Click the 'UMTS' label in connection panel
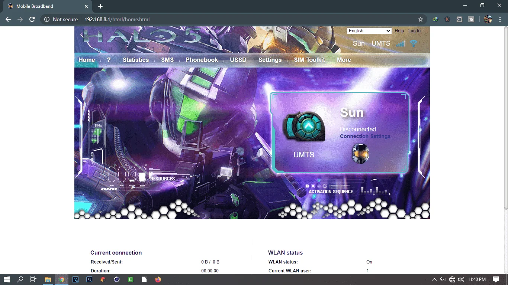This screenshot has width=508, height=285. coord(304,155)
